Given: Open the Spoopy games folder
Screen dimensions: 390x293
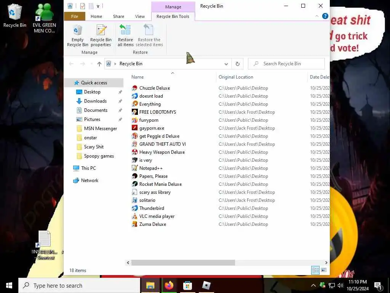Looking at the screenshot, I should point(99,156).
